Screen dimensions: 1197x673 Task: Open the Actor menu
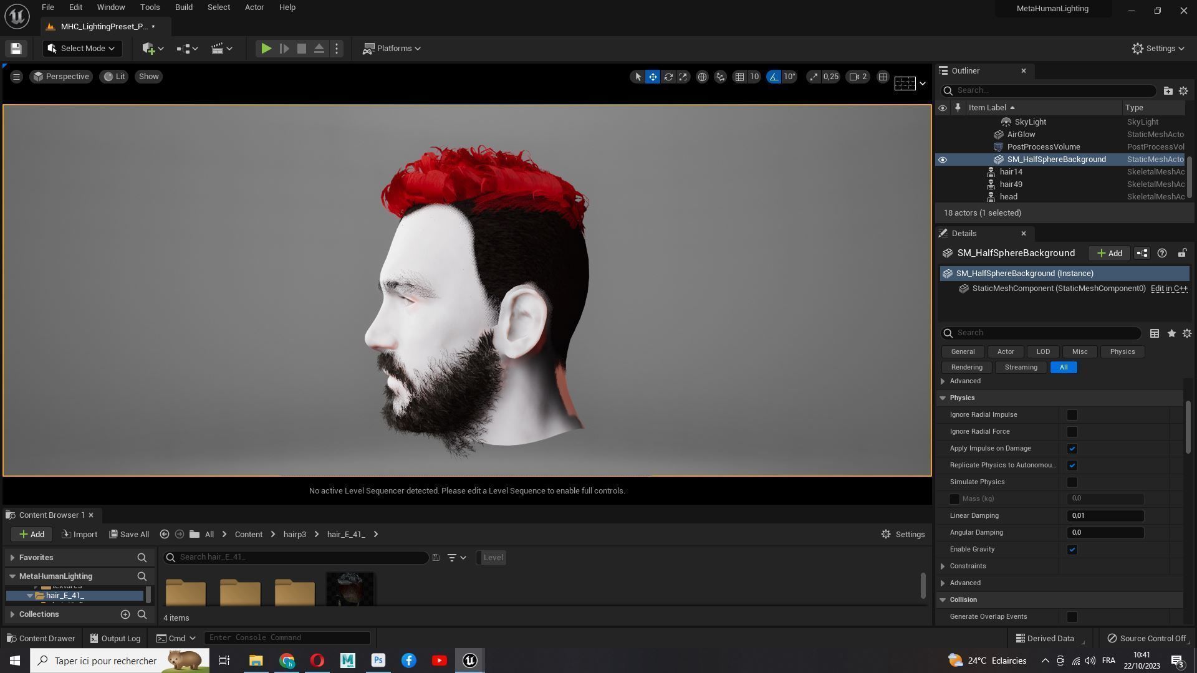(x=254, y=7)
